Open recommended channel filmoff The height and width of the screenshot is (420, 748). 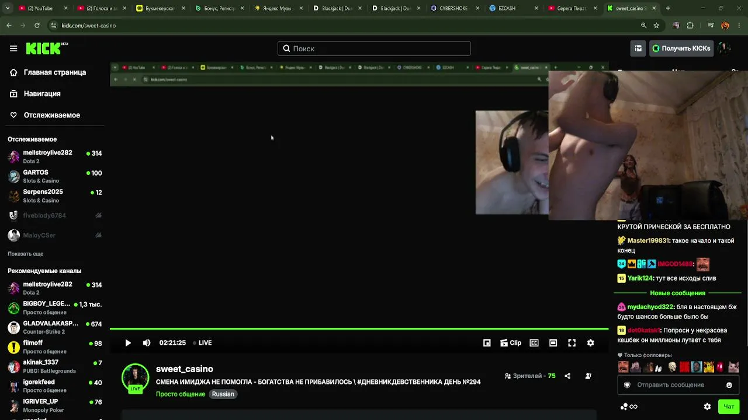click(x=55, y=347)
